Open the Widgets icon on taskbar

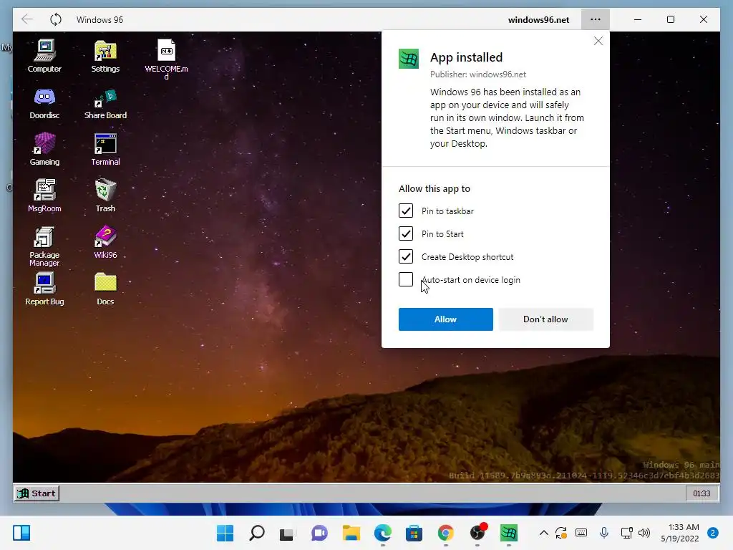coord(21,533)
